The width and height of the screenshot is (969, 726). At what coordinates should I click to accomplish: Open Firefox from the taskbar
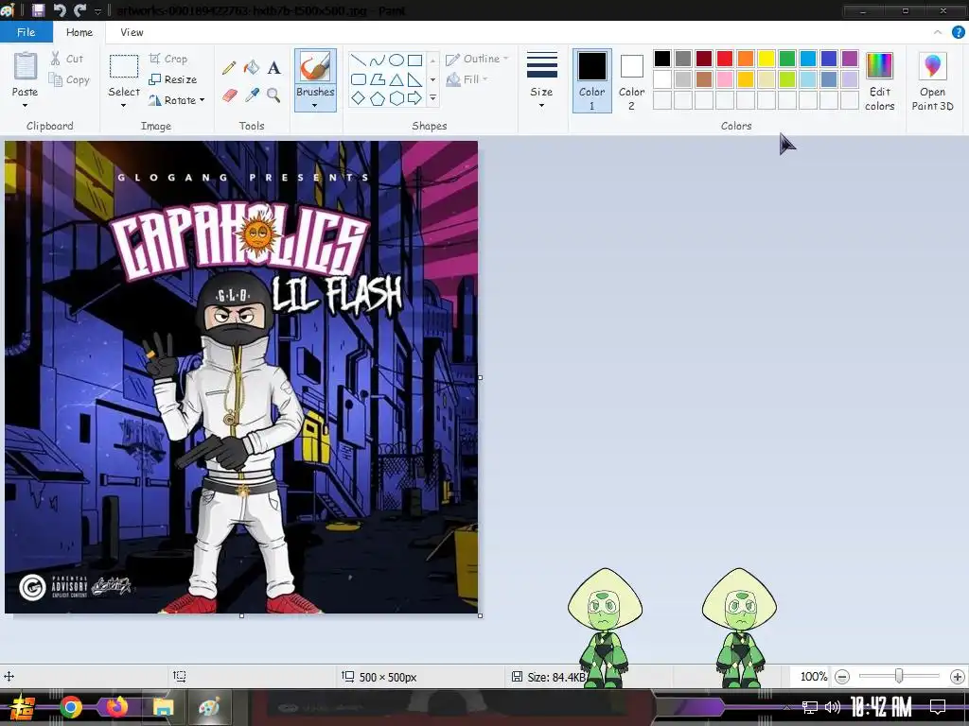point(116,707)
